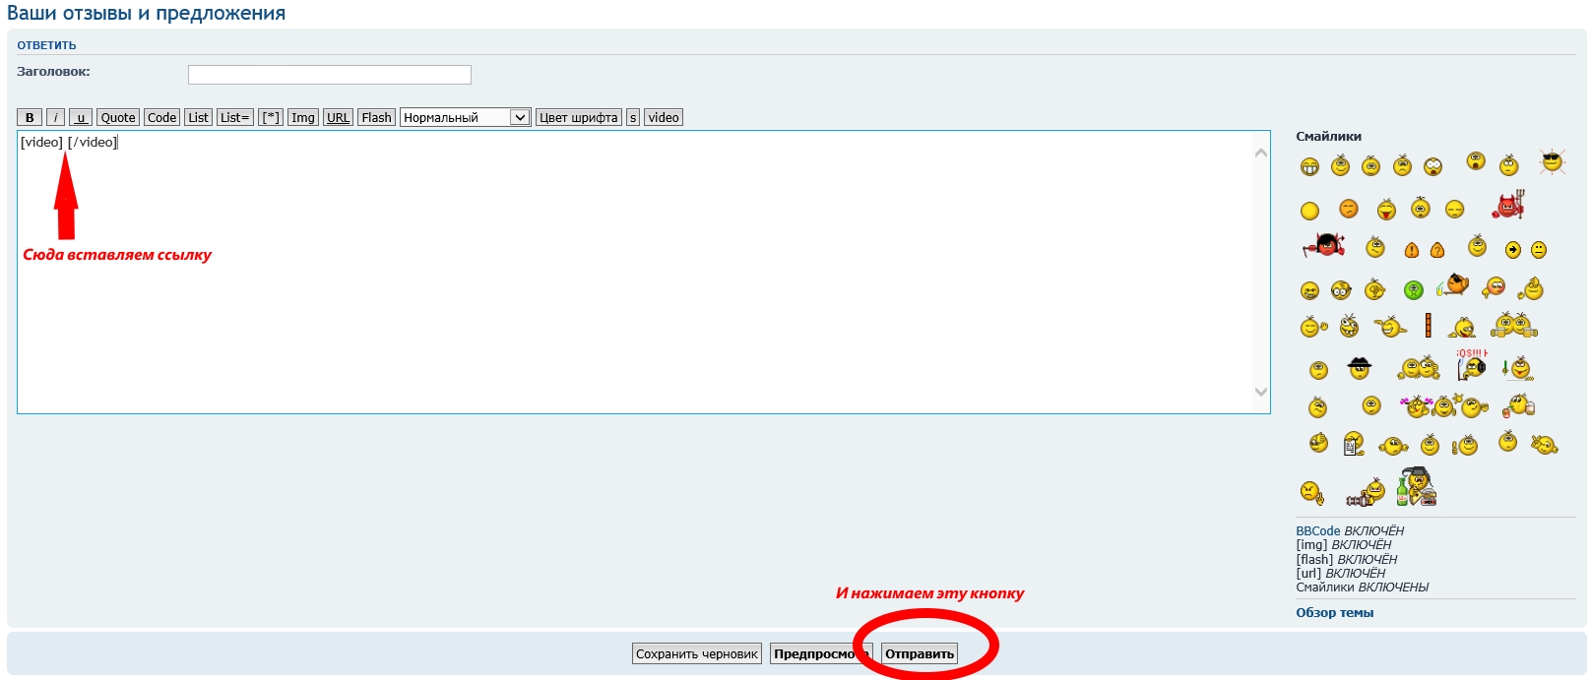
Task: Toggle bold B formatting button
Action: (x=30, y=117)
